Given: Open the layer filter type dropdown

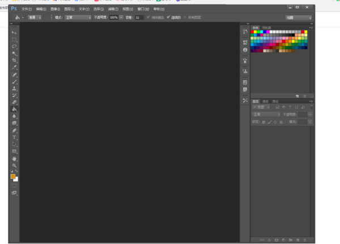Looking at the screenshot, I should [x=261, y=107].
